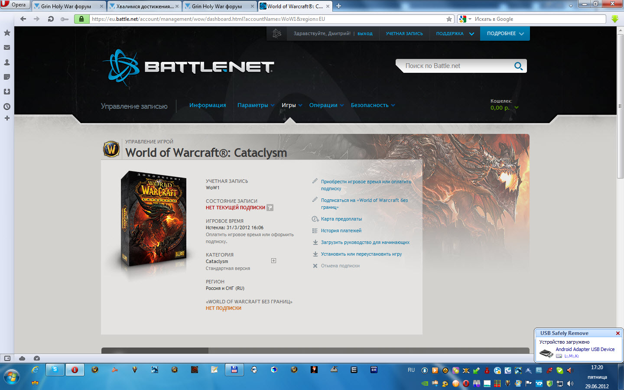The image size is (624, 390).
Task: Expand the Подробнее dropdown button
Action: [x=505, y=33]
